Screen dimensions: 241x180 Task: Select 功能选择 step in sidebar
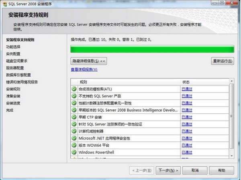(x=13, y=47)
